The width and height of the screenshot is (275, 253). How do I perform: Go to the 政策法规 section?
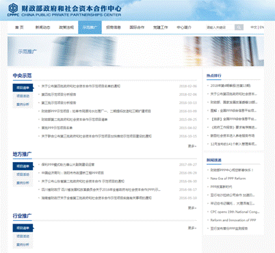click(66, 27)
